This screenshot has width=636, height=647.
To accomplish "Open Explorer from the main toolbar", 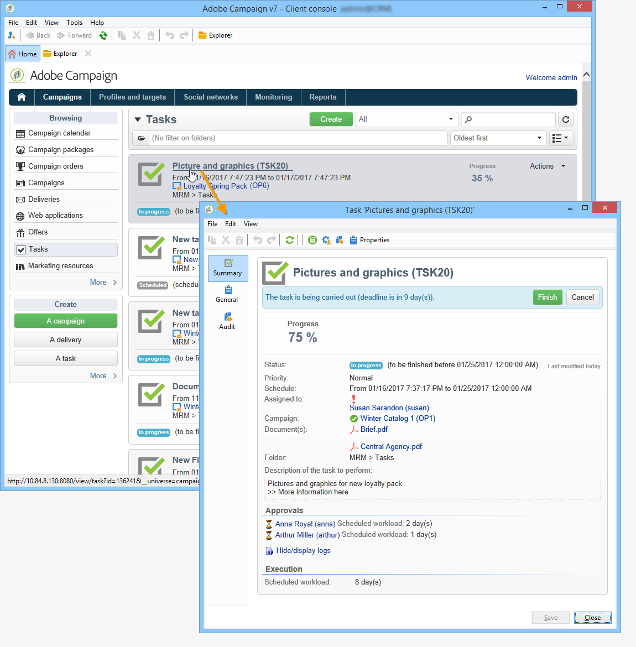I will 215,35.
